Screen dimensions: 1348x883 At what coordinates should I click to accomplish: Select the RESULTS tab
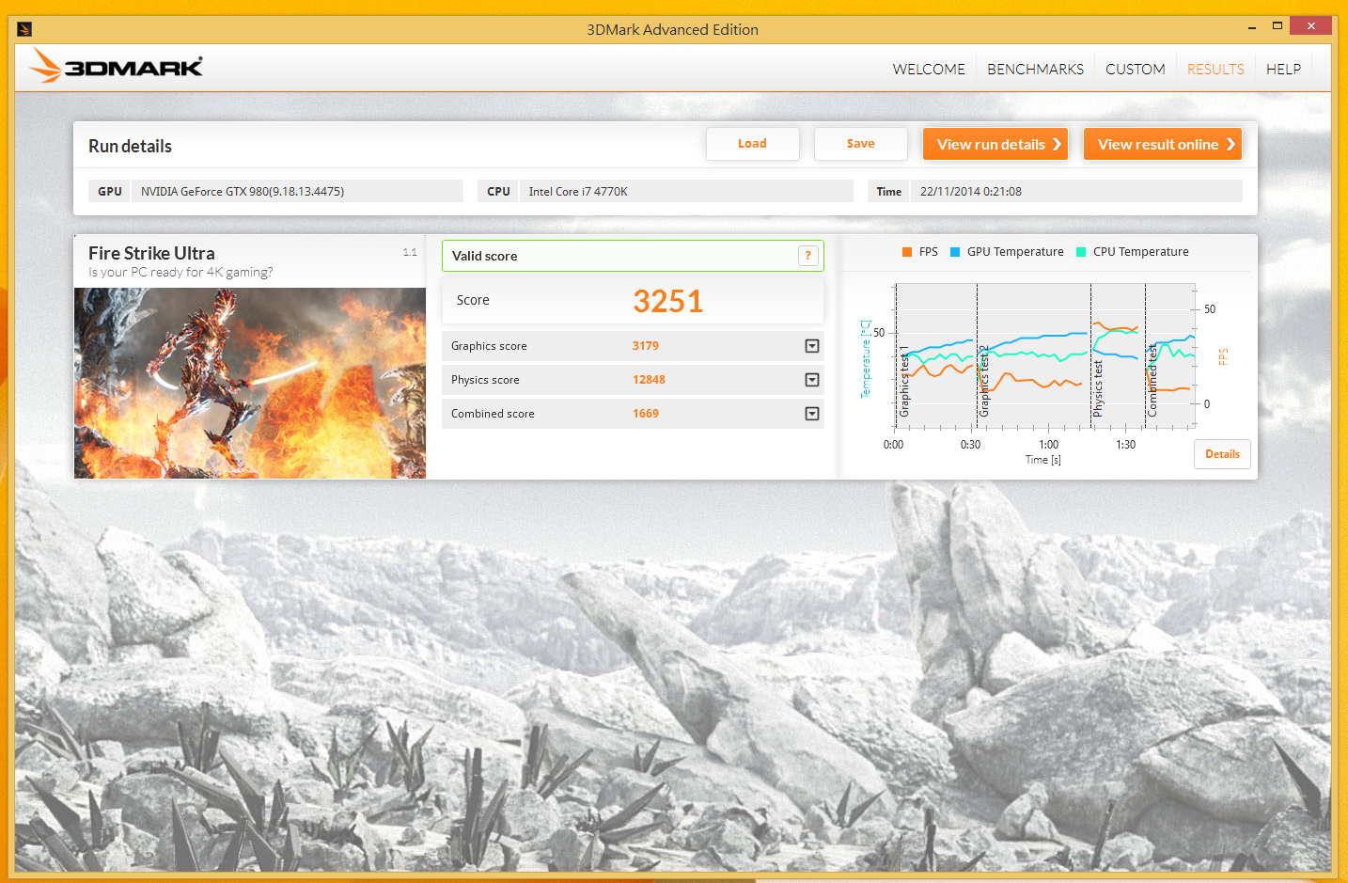[x=1215, y=69]
